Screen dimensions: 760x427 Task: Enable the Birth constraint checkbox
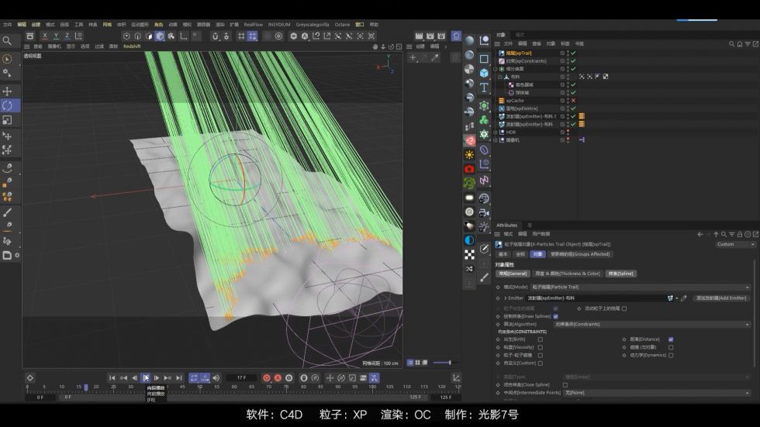pyautogui.click(x=540, y=339)
